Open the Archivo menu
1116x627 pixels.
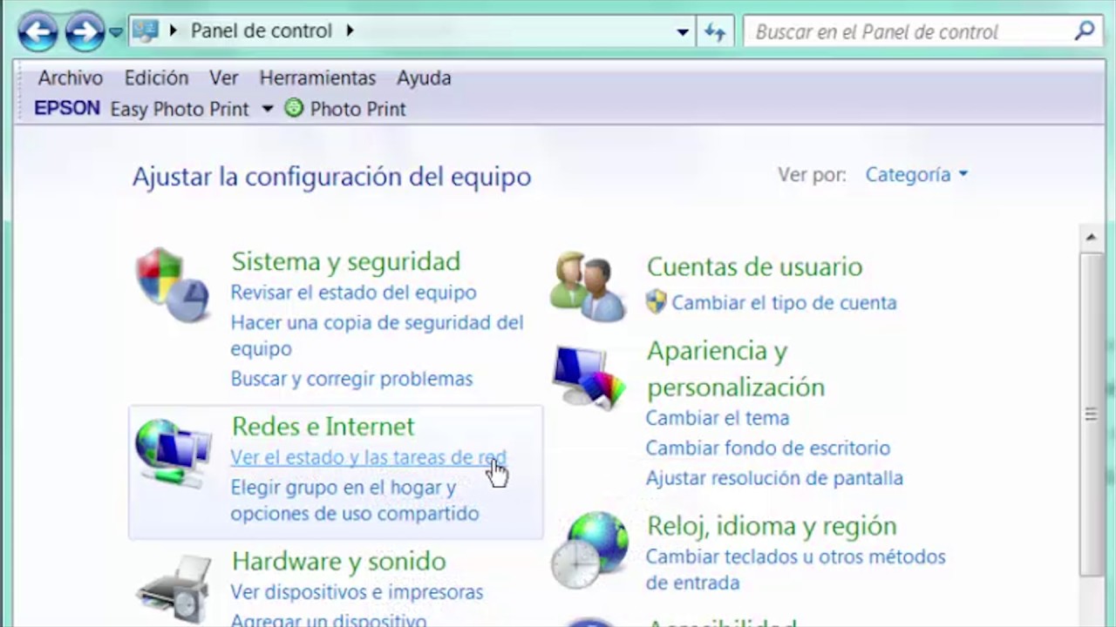(70, 78)
